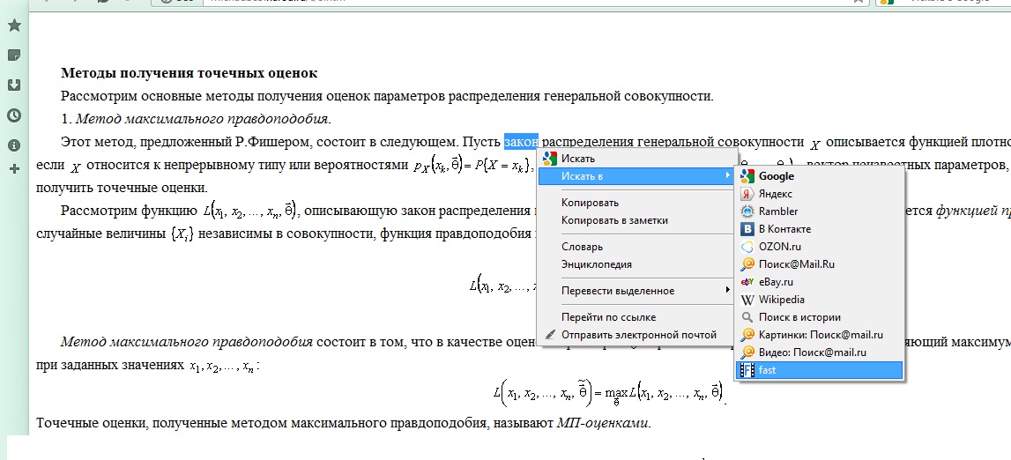The image size is (1011, 460).
Task: Click the italic term МП-оценками
Action: [603, 423]
